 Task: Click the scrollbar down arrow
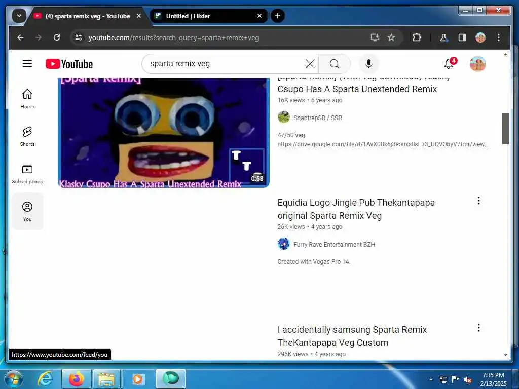point(505,355)
